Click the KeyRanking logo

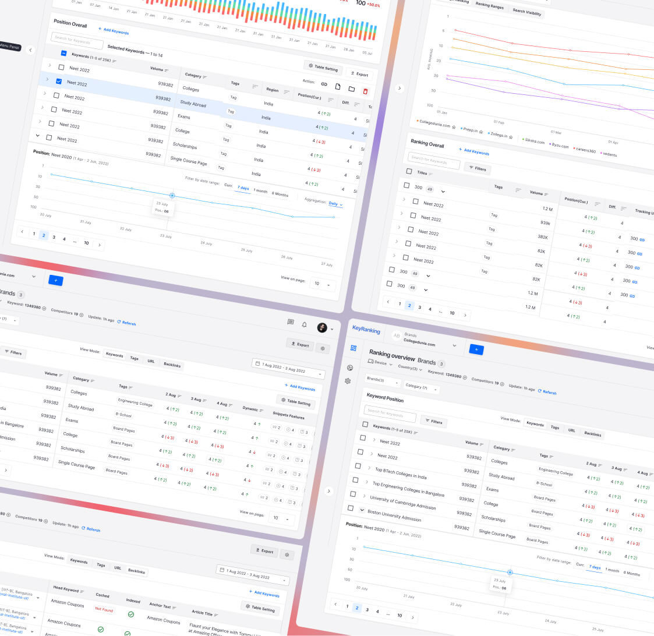(x=366, y=330)
